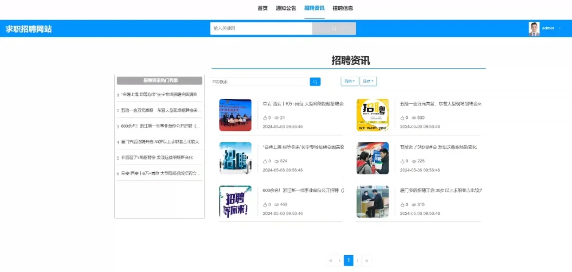This screenshot has height=272, width=572.
Task: Click the 输入关键词 search input field
Action: point(261,28)
